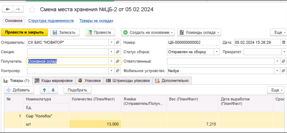Move the row down with the blue arrow
Viewport: 287px width, 133px height.
[53, 90]
